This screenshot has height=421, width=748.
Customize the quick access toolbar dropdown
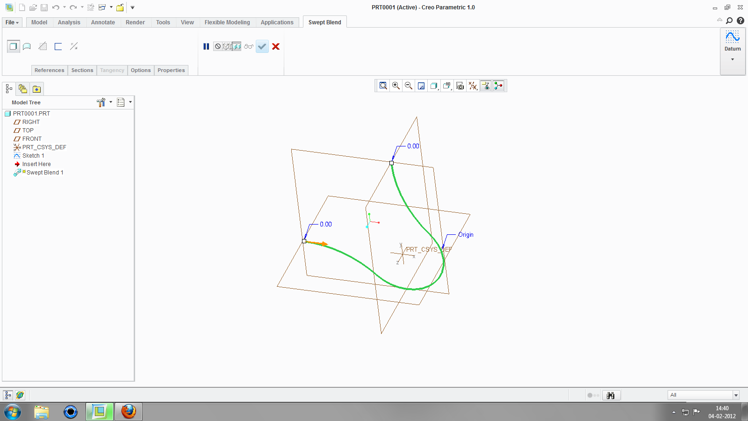click(132, 7)
